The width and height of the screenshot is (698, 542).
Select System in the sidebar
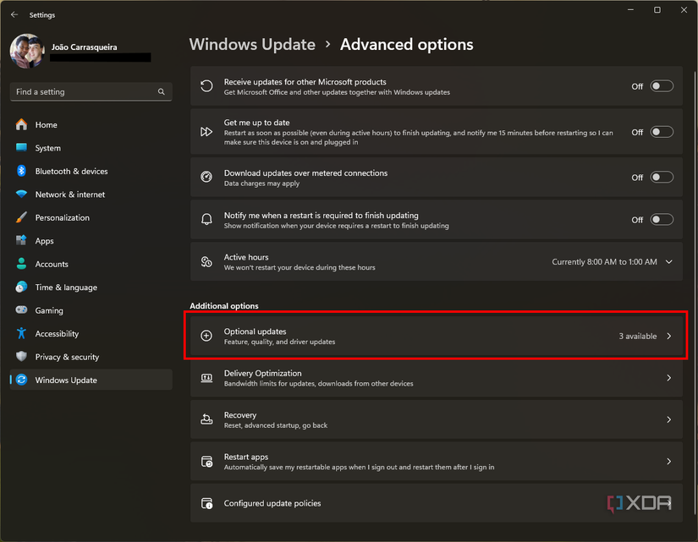coord(91,148)
